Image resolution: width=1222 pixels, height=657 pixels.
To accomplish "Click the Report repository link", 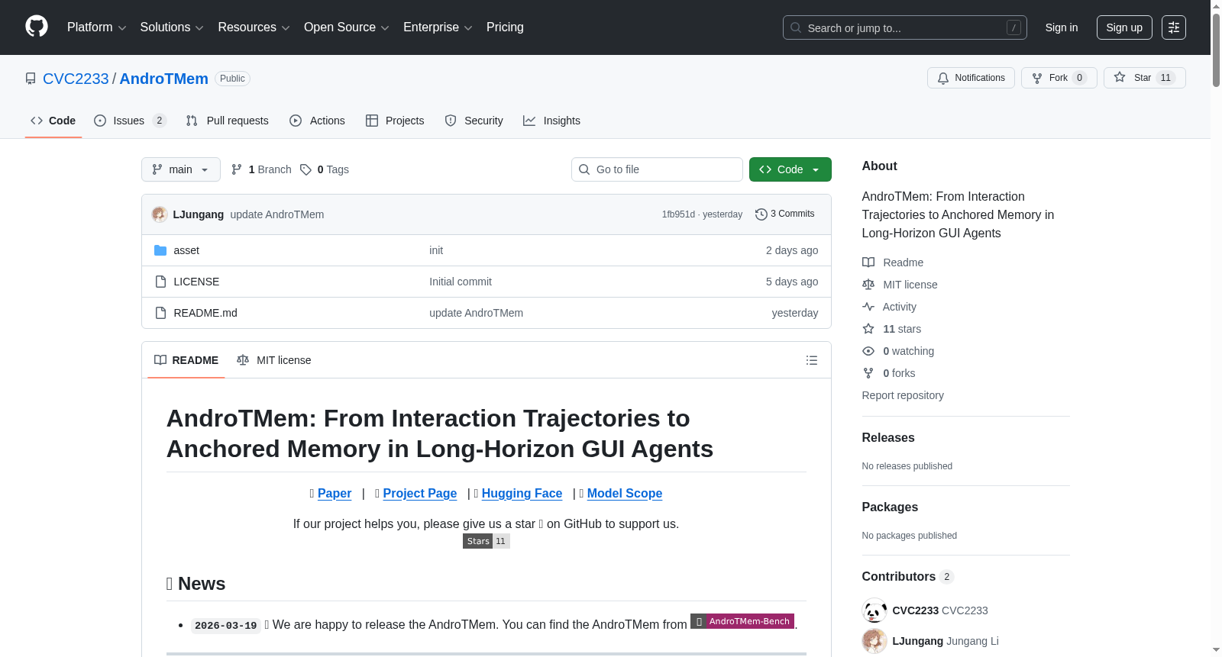I will [x=903, y=395].
